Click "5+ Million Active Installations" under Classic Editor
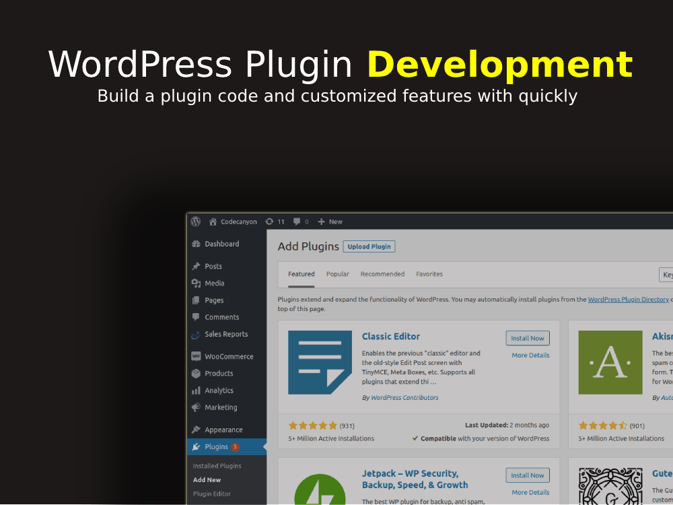Screen dimensions: 673x505 331,438
